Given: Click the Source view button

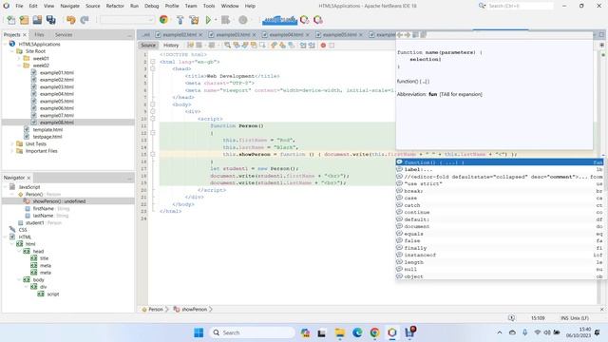Looking at the screenshot, I should 148,46.
